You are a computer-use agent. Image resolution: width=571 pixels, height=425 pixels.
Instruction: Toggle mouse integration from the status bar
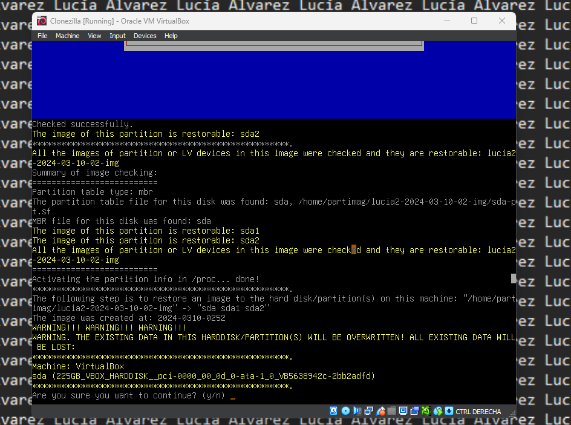click(x=437, y=411)
